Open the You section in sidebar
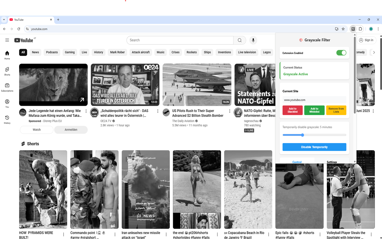This screenshot has width=382, height=239. coord(7,103)
